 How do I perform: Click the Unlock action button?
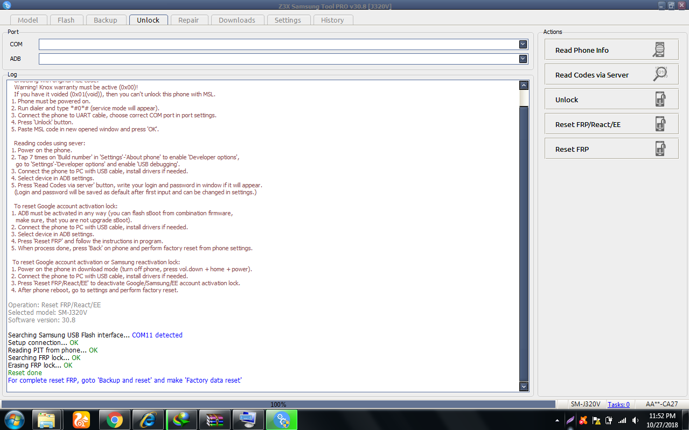tap(611, 100)
